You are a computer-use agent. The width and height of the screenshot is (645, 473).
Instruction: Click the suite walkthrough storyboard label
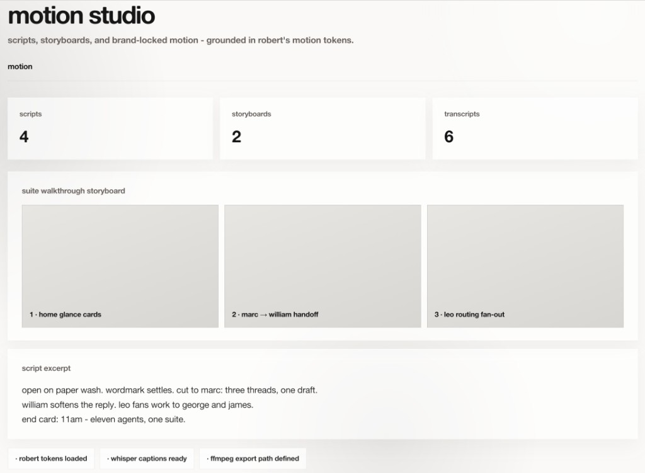(73, 191)
